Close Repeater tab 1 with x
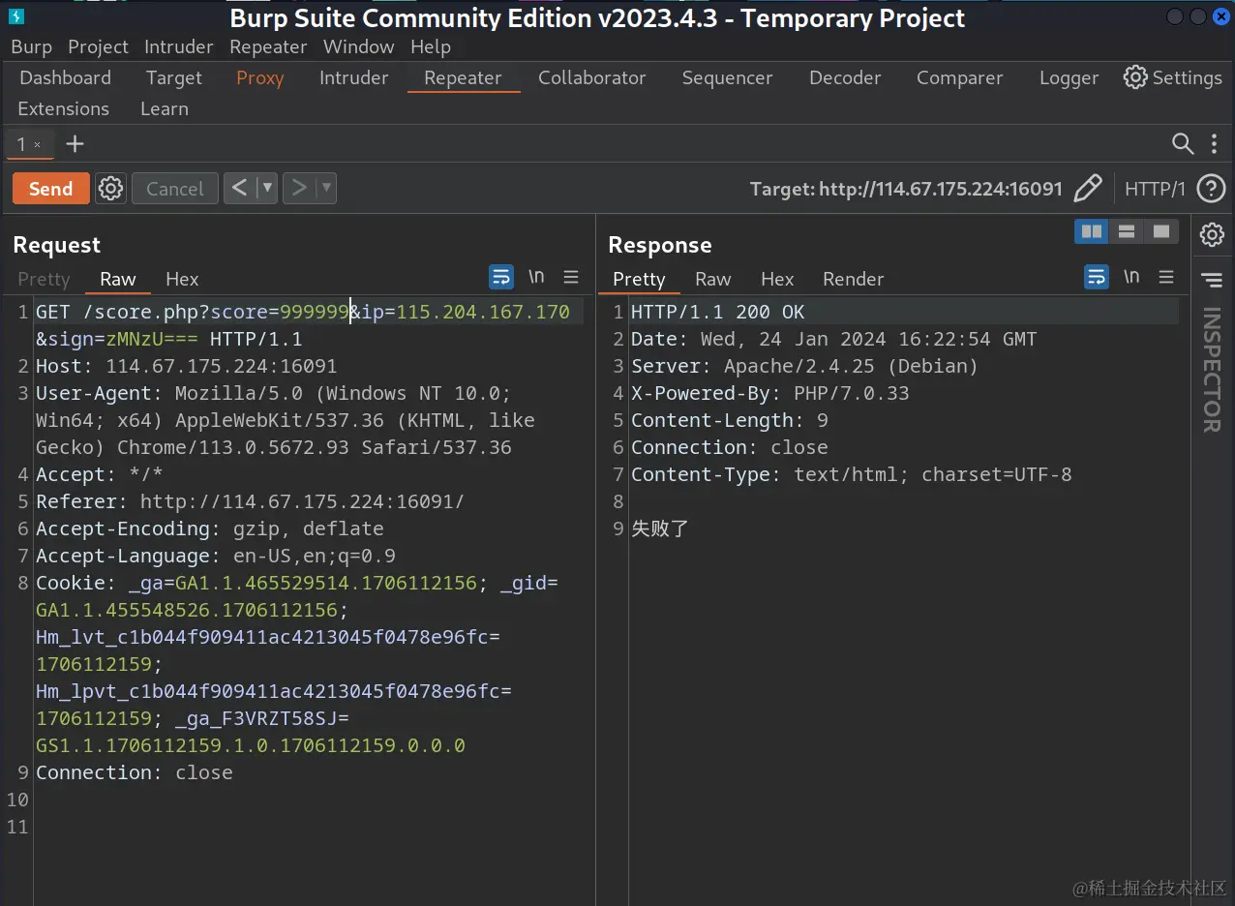The height and width of the screenshot is (906, 1235). [38, 145]
